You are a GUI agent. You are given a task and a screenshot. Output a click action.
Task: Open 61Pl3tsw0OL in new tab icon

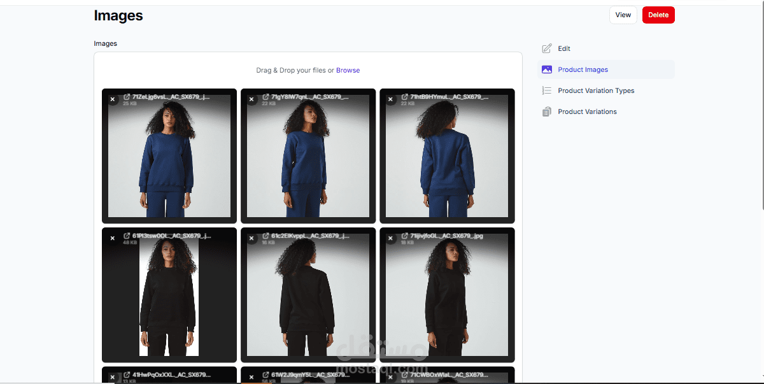127,236
